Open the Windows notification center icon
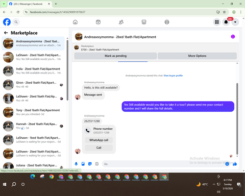This screenshot has height=196, width=245. pos(239,184)
